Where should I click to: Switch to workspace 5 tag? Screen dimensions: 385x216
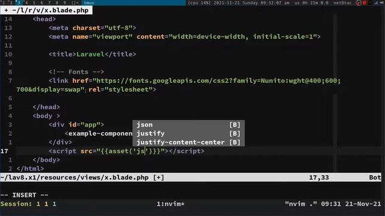pyautogui.click(x=34, y=2)
